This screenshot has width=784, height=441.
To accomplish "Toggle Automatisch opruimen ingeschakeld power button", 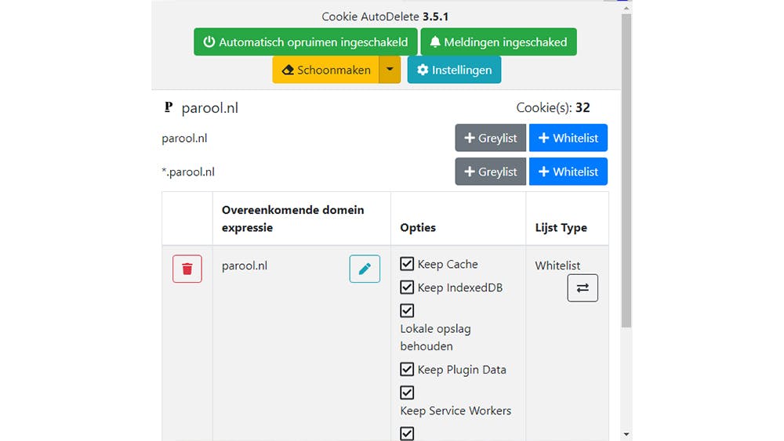I will point(305,42).
